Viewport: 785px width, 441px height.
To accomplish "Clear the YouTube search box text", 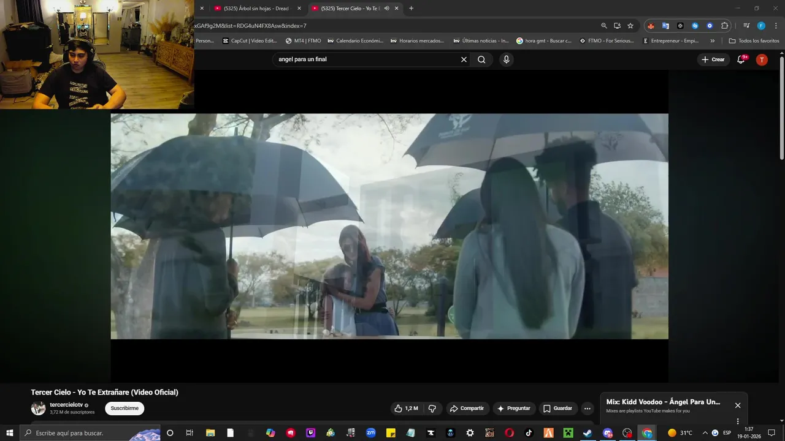I will [x=464, y=59].
